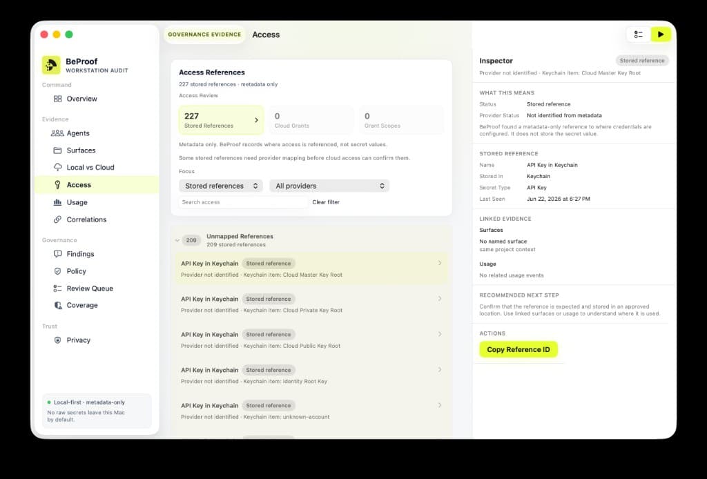The width and height of the screenshot is (707, 479).
Task: Select Local vs Cloud view
Action: coord(90,167)
